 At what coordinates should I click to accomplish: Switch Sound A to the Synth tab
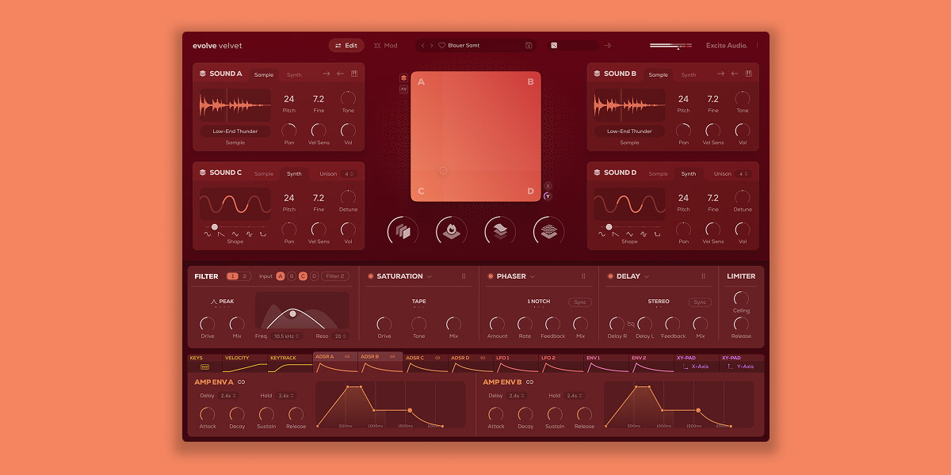point(295,74)
